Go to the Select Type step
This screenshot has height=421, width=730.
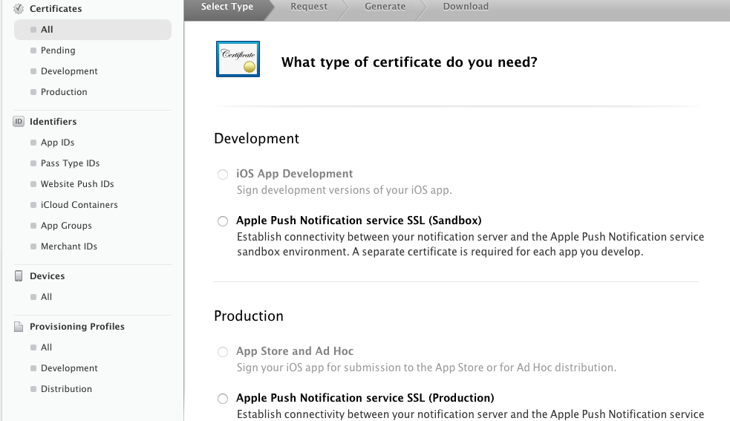click(227, 7)
